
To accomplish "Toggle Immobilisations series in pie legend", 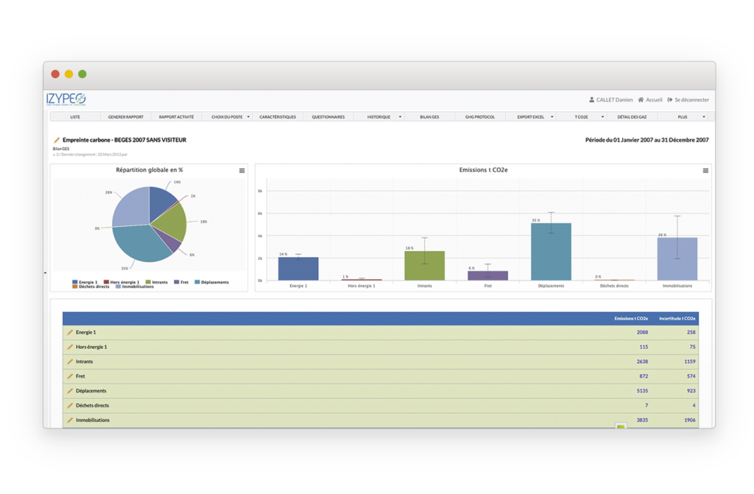I will click(135, 286).
